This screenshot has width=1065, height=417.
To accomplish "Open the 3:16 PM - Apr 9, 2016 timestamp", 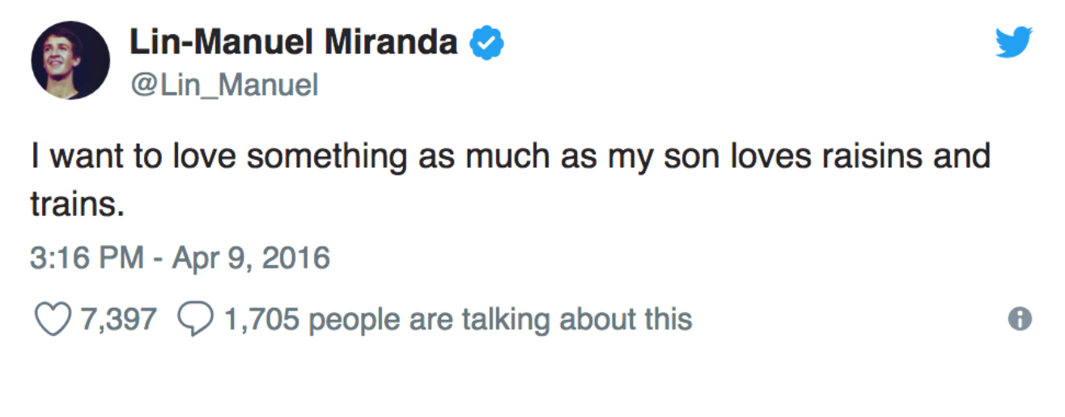I will click(180, 259).
